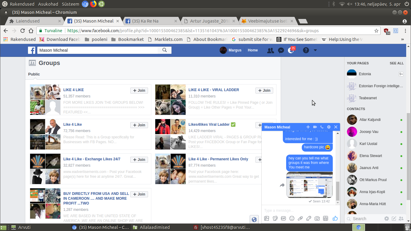This screenshot has height=231, width=411.
Task: Click the magnifier button beside Mason Micheal search
Action: 165,50
